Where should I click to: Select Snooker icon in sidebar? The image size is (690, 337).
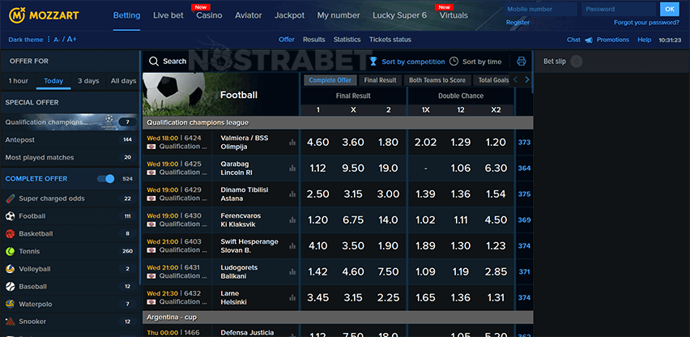click(10, 322)
